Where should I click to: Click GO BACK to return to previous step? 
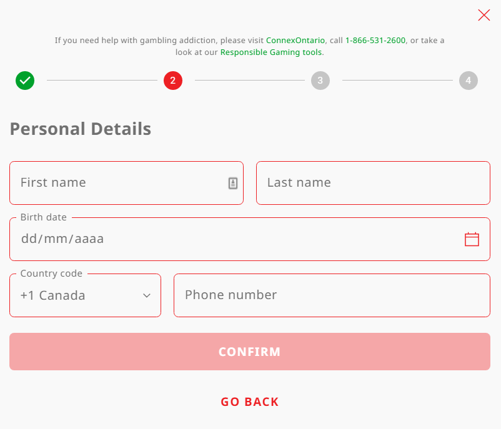pos(250,402)
